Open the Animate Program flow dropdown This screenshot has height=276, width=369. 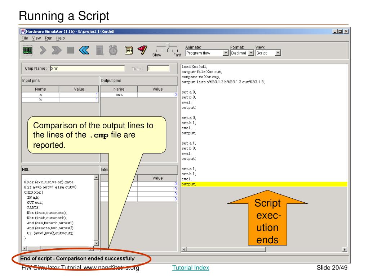(x=207, y=53)
